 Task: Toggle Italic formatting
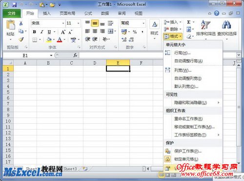tap(42, 32)
